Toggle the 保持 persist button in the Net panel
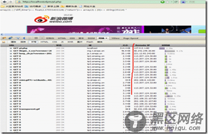The width and height of the screenshot is (208, 134). pos(23,42)
